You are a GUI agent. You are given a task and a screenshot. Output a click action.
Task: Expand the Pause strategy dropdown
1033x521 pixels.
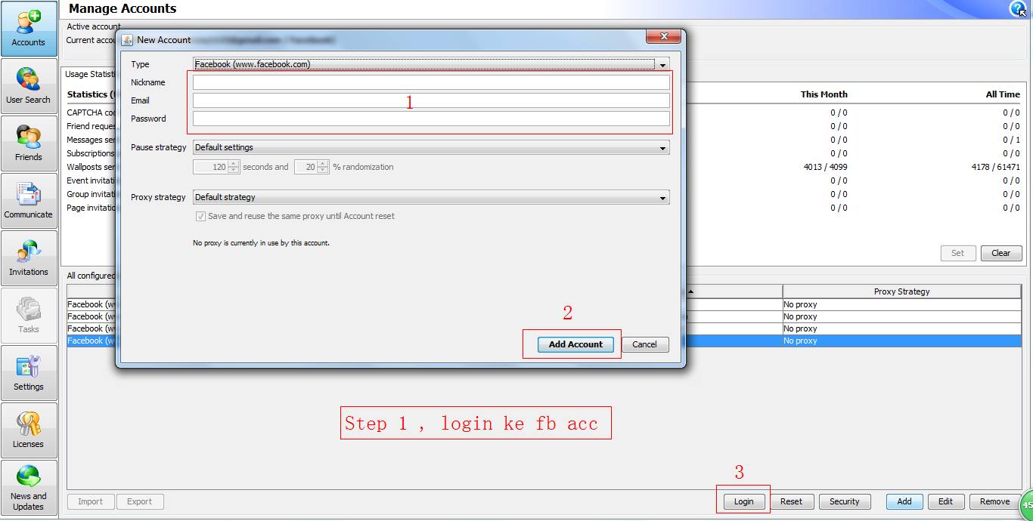431,147
